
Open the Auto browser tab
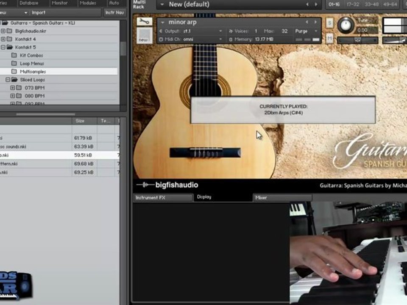coord(114,3)
